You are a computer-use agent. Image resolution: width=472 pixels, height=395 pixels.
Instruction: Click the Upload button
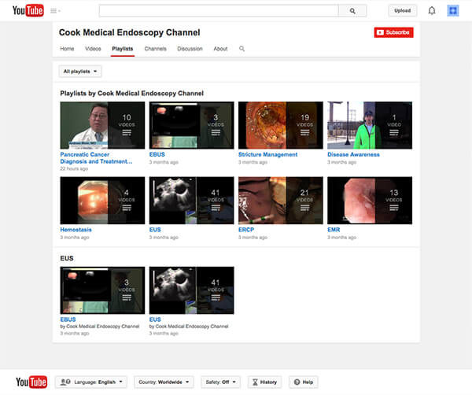(x=403, y=11)
